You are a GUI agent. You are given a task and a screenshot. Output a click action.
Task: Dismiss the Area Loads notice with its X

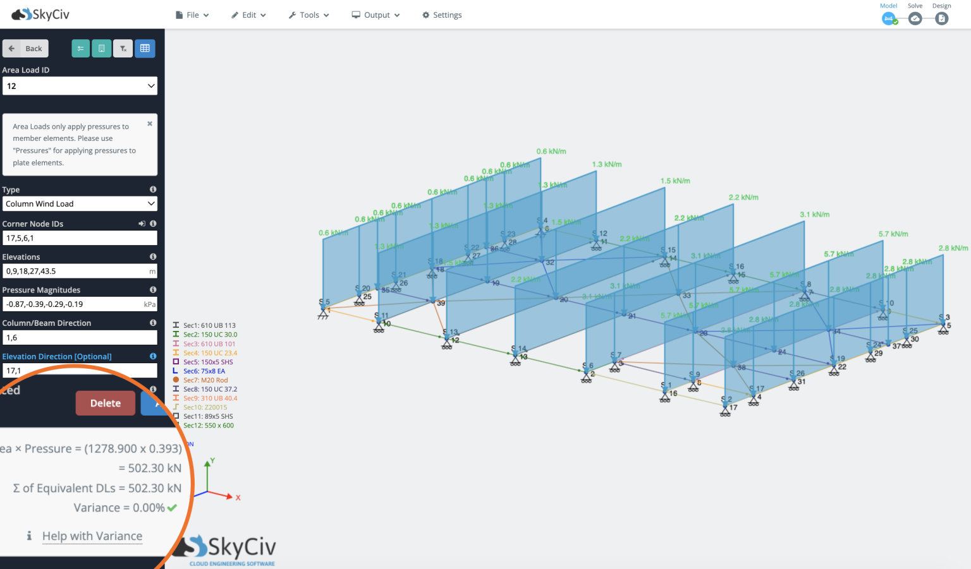tap(149, 123)
